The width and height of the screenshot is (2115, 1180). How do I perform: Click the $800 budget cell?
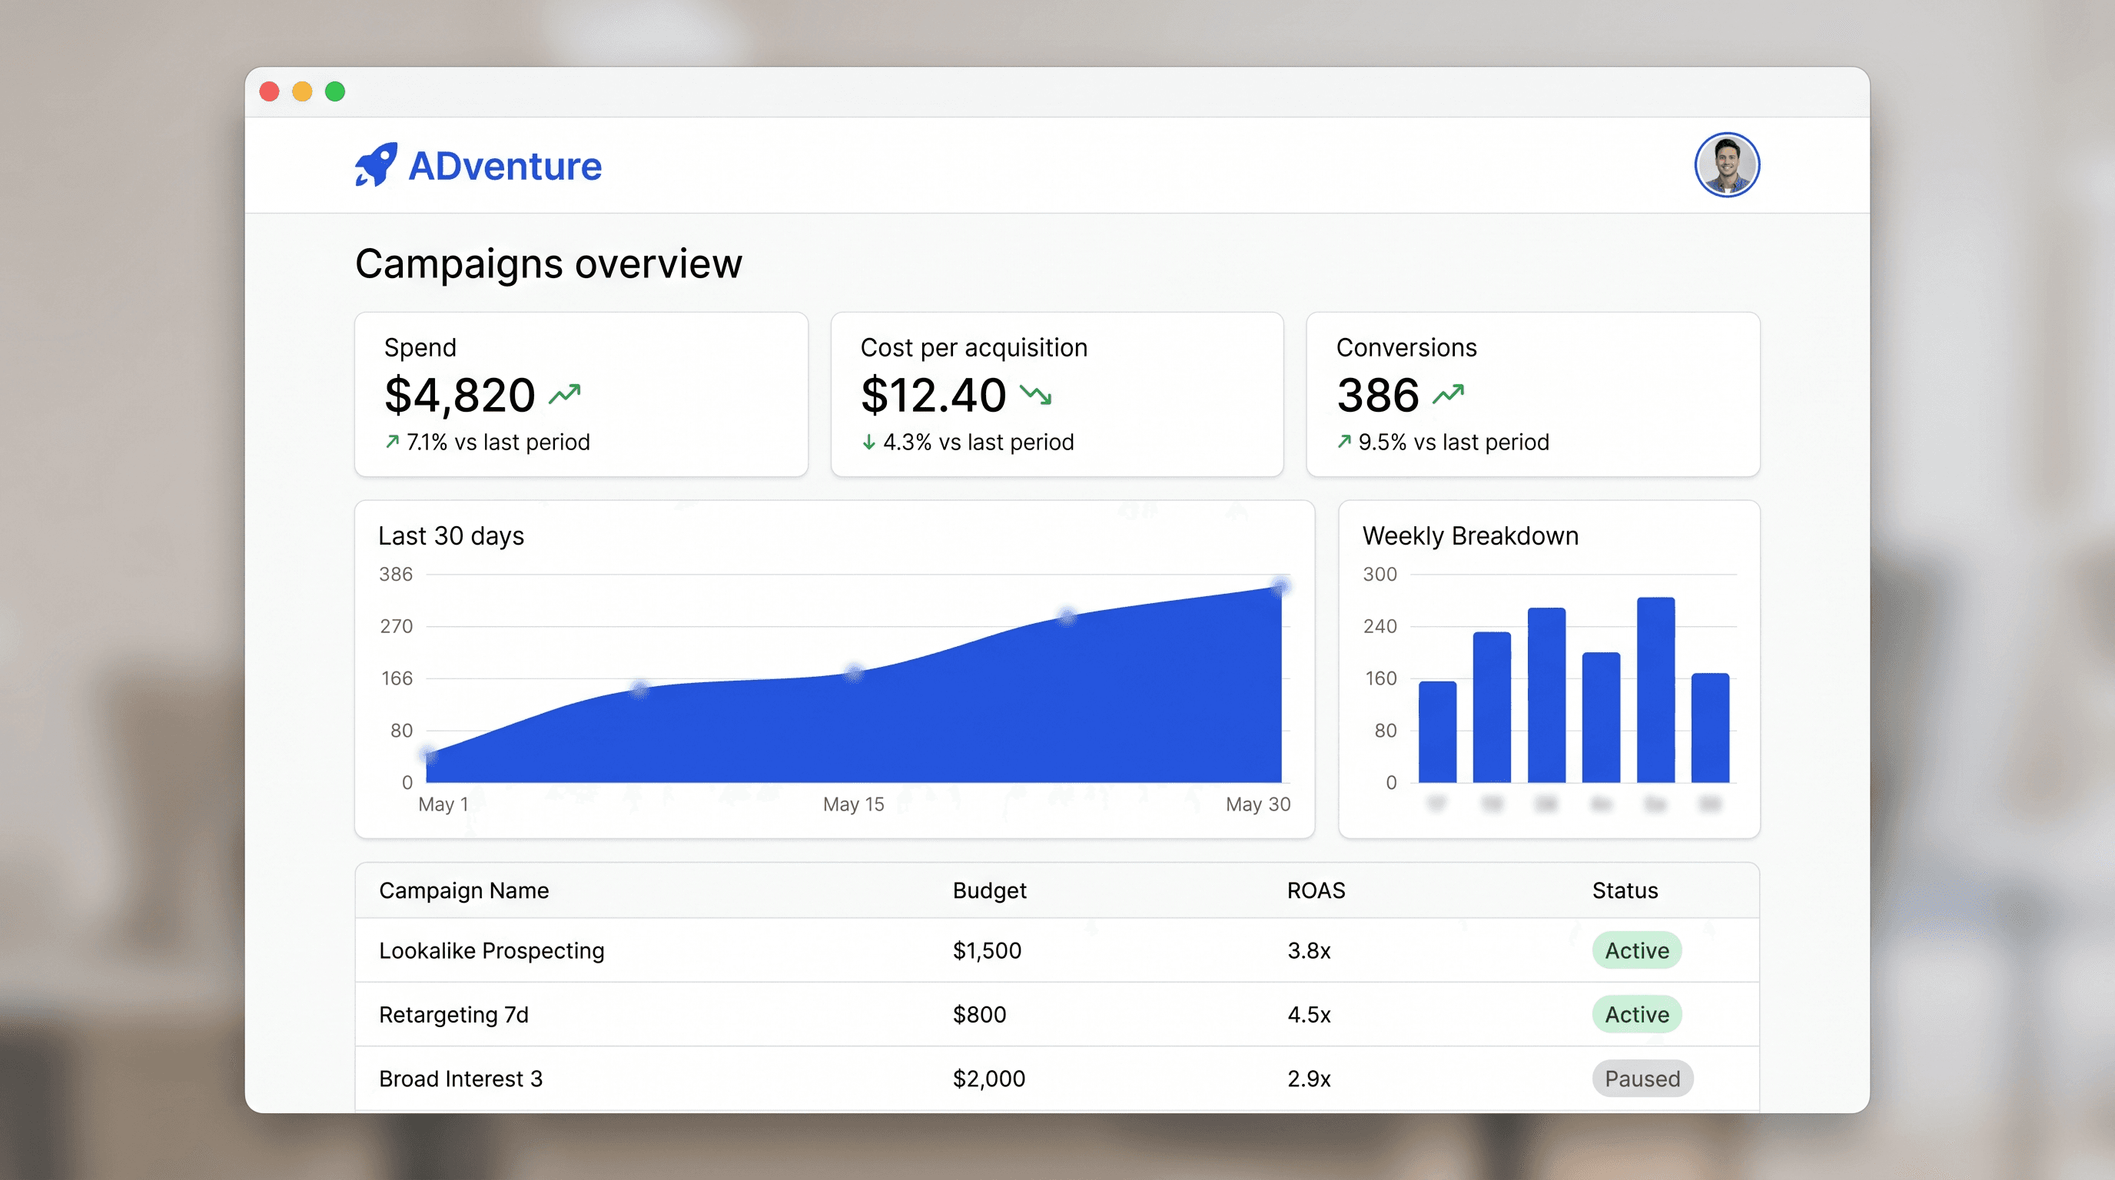980,1014
